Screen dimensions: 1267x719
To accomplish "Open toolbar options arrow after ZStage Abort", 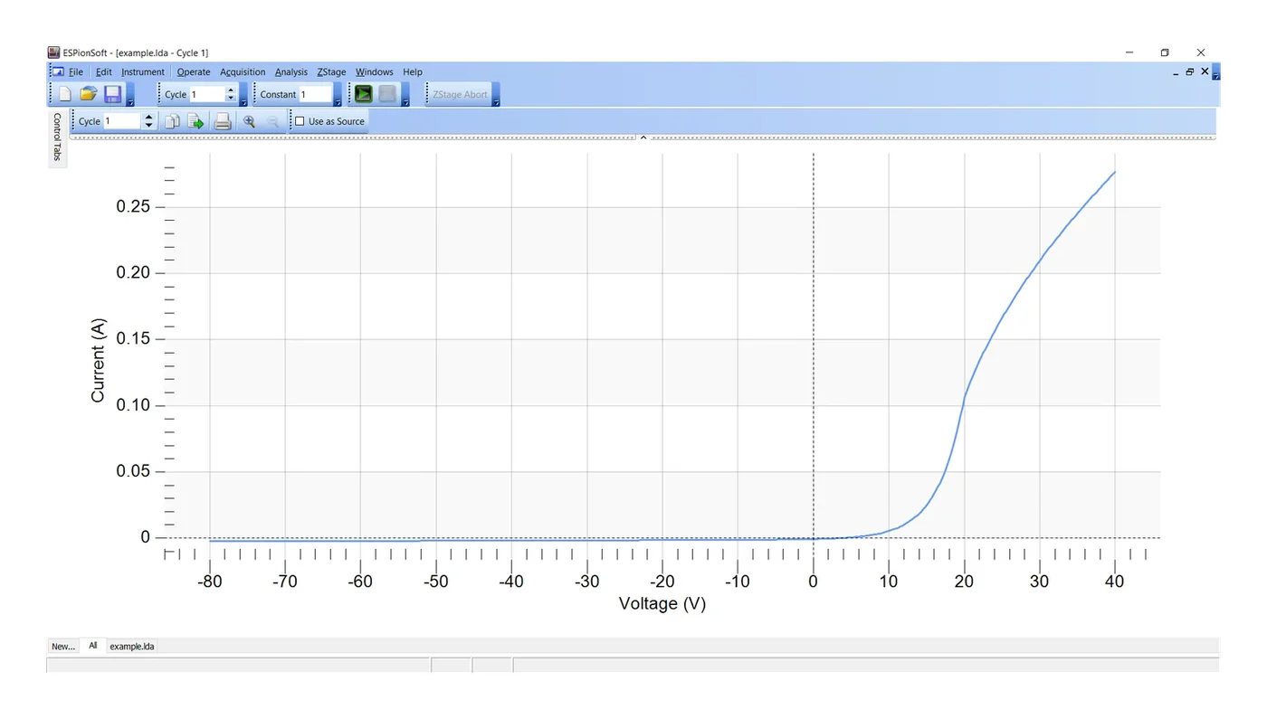I will click(x=496, y=95).
